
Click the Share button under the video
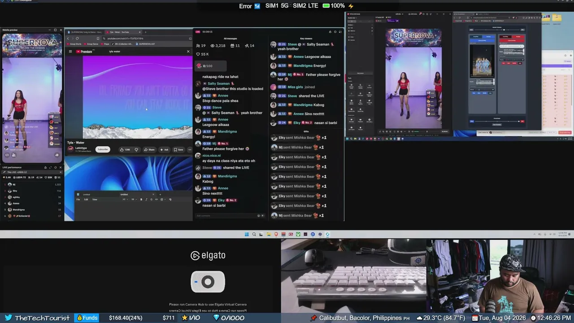pyautogui.click(x=149, y=149)
